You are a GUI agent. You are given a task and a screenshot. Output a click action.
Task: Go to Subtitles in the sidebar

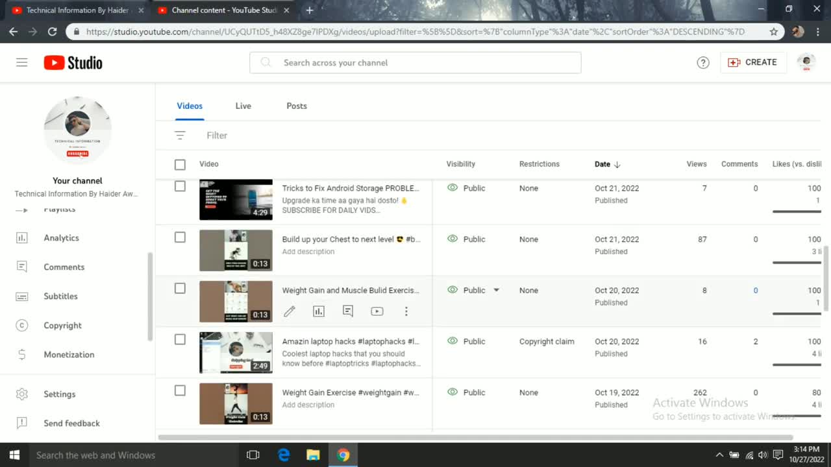pyautogui.click(x=61, y=296)
